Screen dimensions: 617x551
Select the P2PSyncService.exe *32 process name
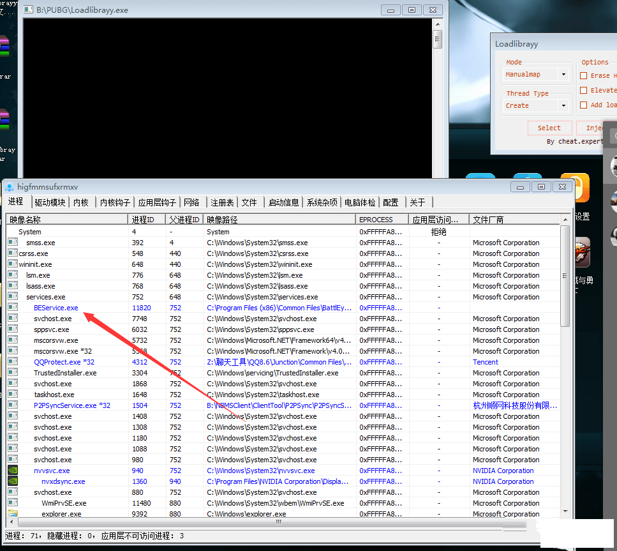coord(72,405)
